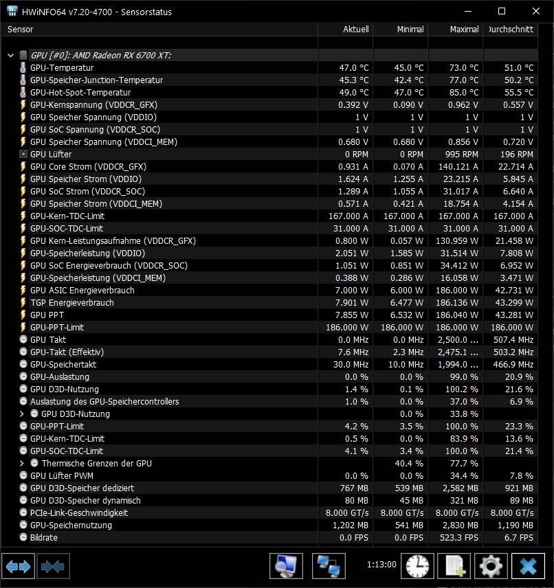Click the GPU ASIC Energieverbrauch lightning icon

click(x=23, y=291)
